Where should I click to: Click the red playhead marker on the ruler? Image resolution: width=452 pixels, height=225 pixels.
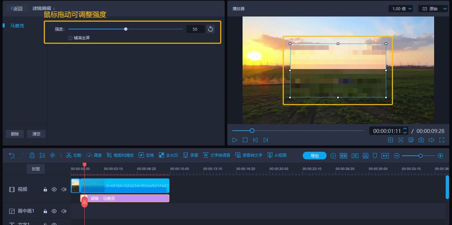pyautogui.click(x=84, y=165)
